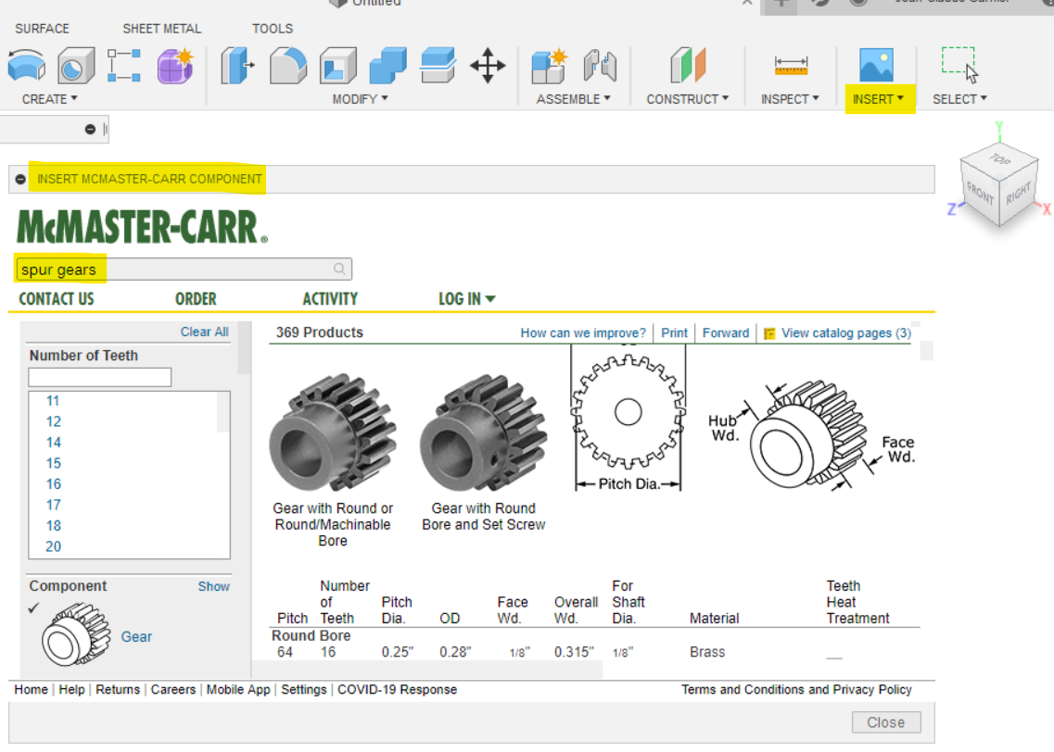Click the Forward link

click(x=725, y=333)
